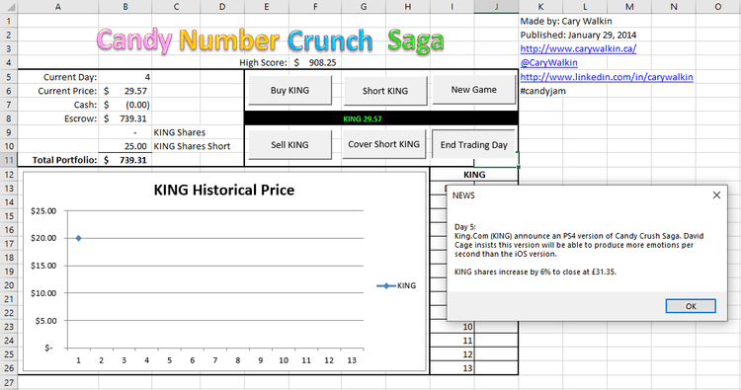The height and width of the screenshot is (390, 741).
Task: Open the @CaryWalkin link
Action: (548, 62)
